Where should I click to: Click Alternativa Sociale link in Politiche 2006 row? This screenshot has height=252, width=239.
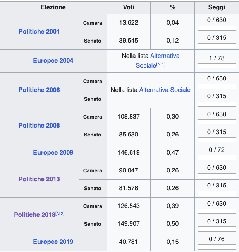click(165, 90)
